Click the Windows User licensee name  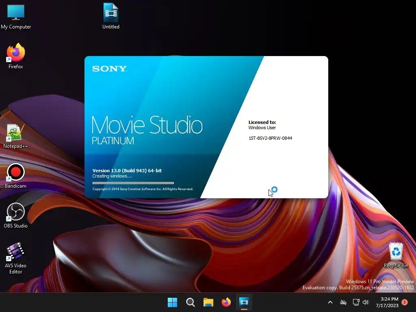point(262,128)
